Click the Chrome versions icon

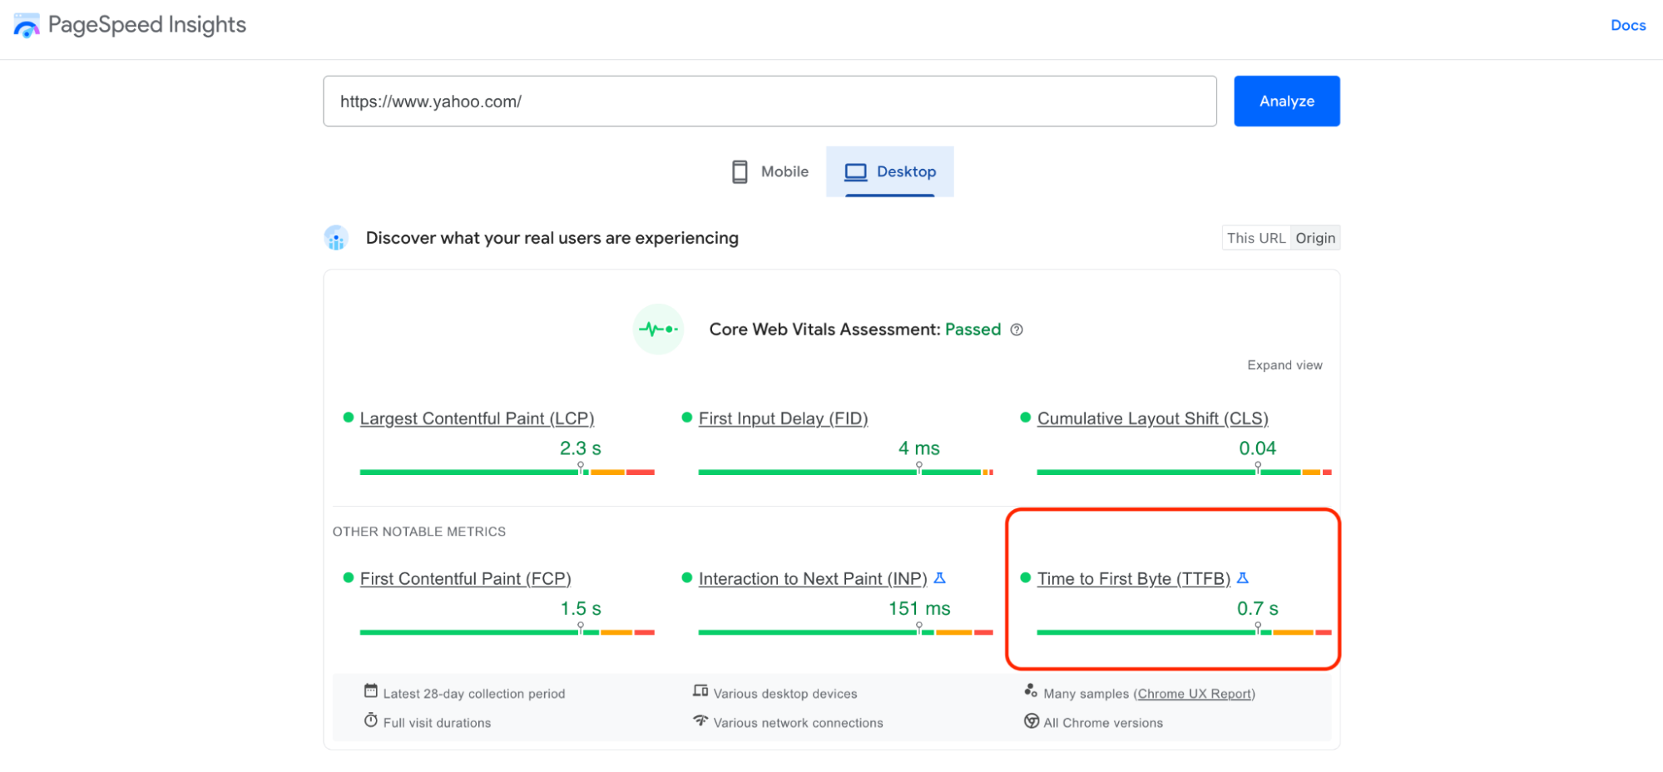pyautogui.click(x=1032, y=721)
